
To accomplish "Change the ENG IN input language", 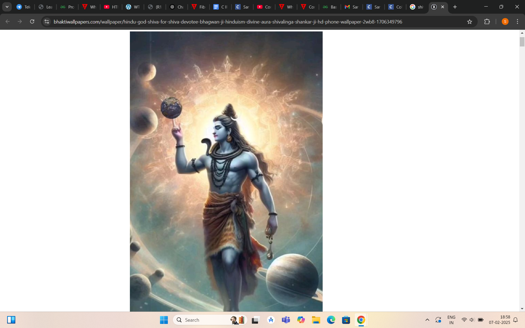I will 451,320.
